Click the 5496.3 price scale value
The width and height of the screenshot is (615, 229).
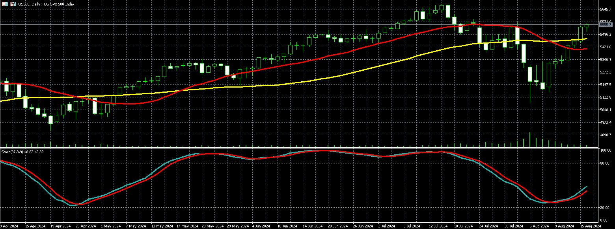606,35
